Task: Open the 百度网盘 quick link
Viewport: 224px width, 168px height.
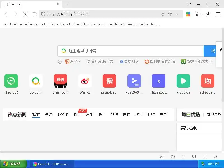Action: pos(129,61)
